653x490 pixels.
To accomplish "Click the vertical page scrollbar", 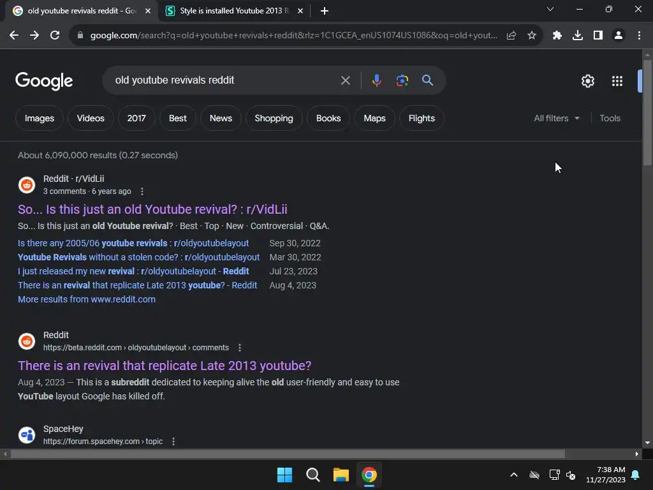I will (647, 112).
